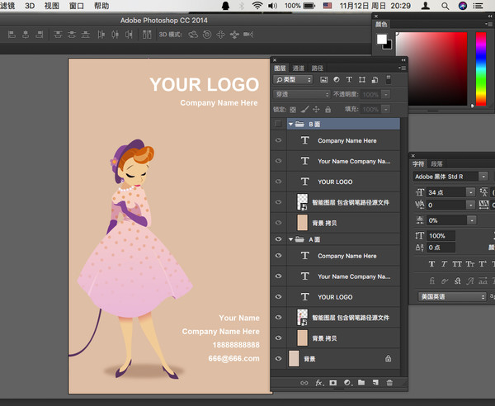Select 3D pan mode icon
This screenshot has height=406, width=495.
pyautogui.click(x=220, y=35)
